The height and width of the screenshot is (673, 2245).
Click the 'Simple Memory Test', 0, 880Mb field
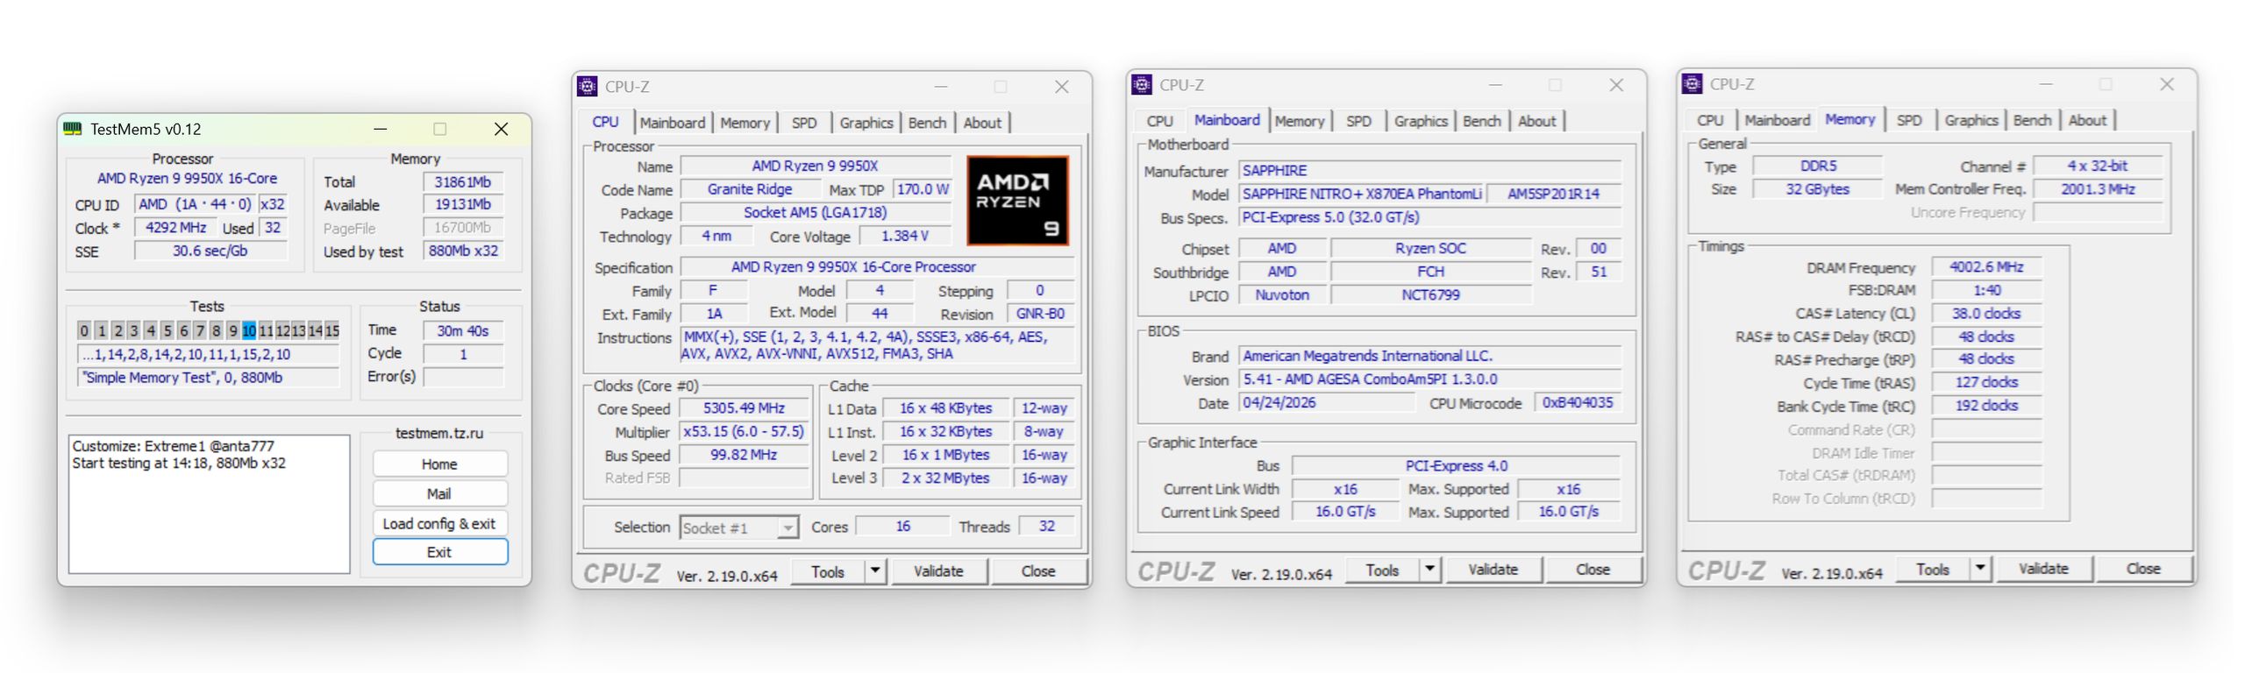[x=209, y=378]
